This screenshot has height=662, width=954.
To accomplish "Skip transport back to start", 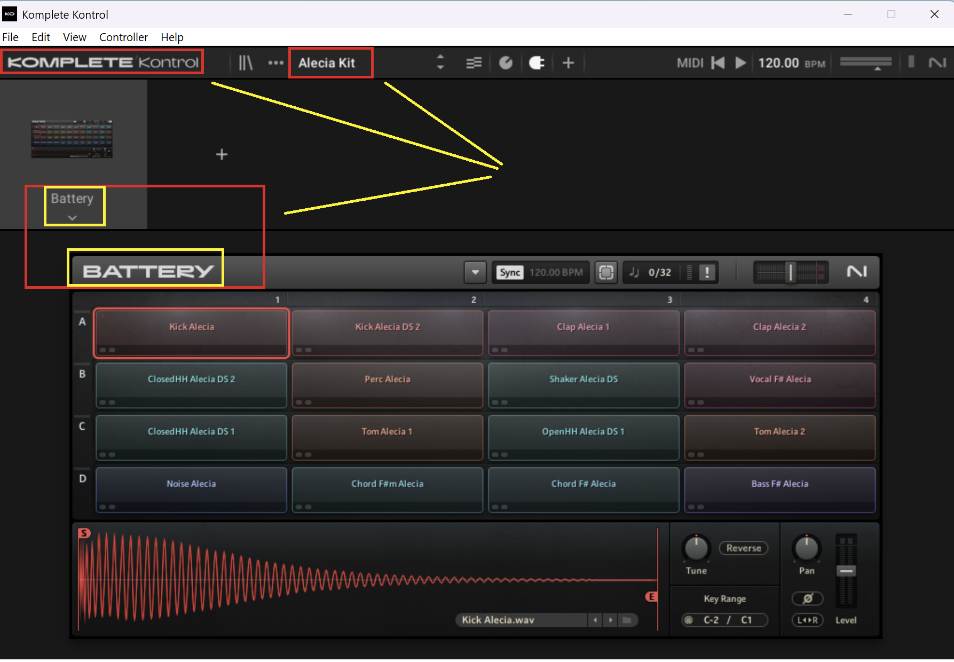I will [x=718, y=63].
